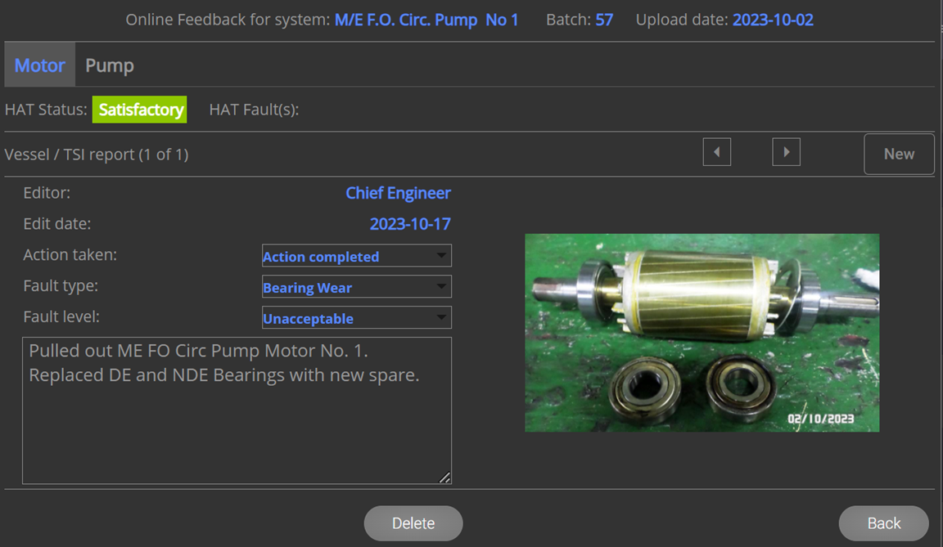Click the upload date 2023-10-02
Image resolution: width=943 pixels, height=547 pixels.
click(x=773, y=20)
